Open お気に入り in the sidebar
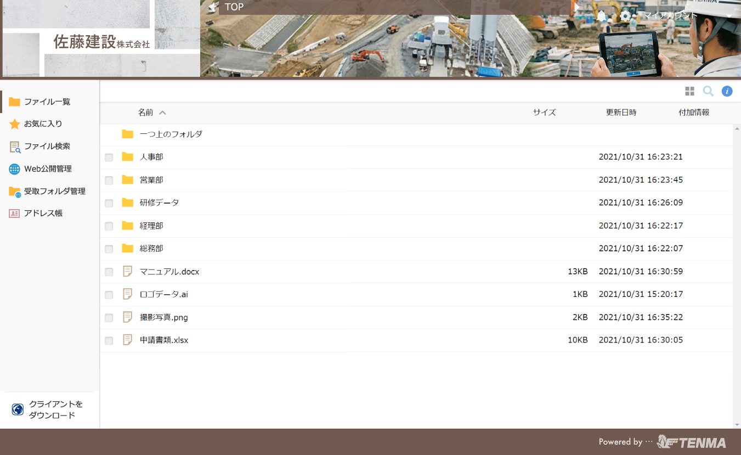 pos(43,124)
